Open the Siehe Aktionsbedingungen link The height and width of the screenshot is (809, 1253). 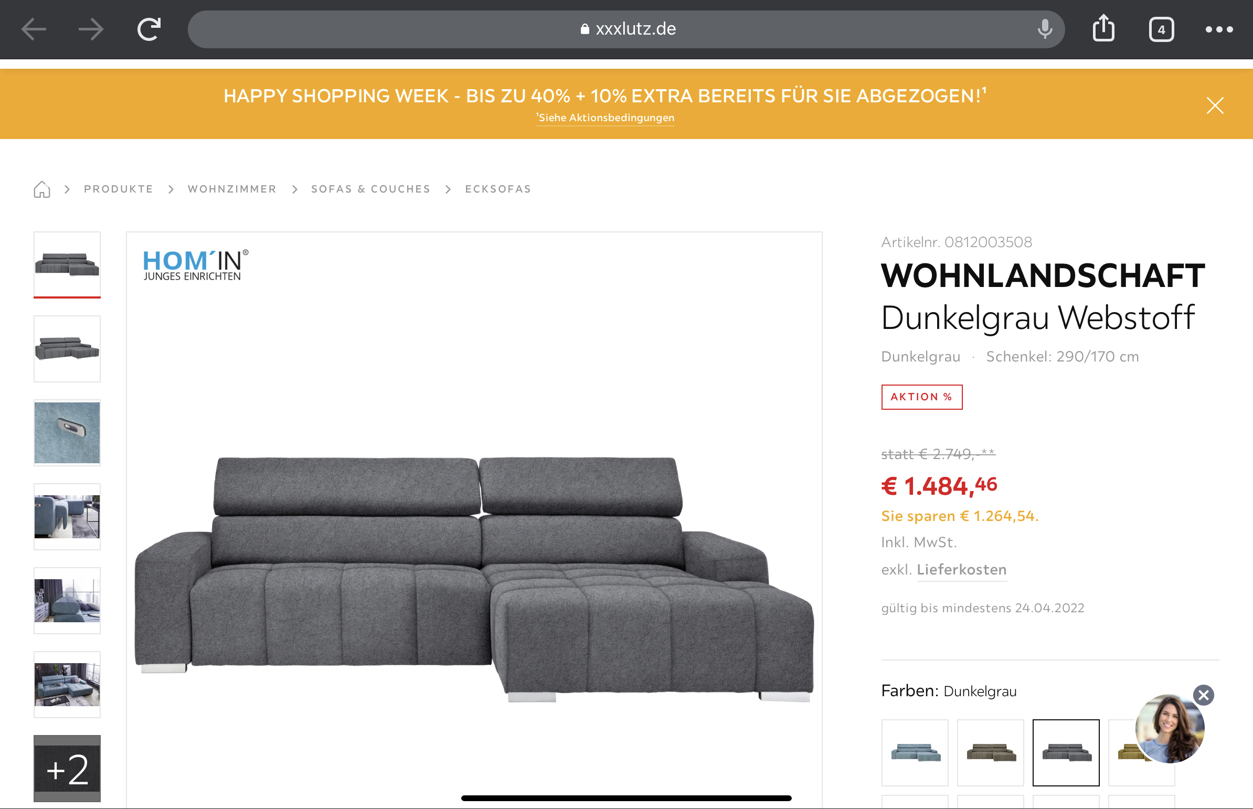[605, 118]
